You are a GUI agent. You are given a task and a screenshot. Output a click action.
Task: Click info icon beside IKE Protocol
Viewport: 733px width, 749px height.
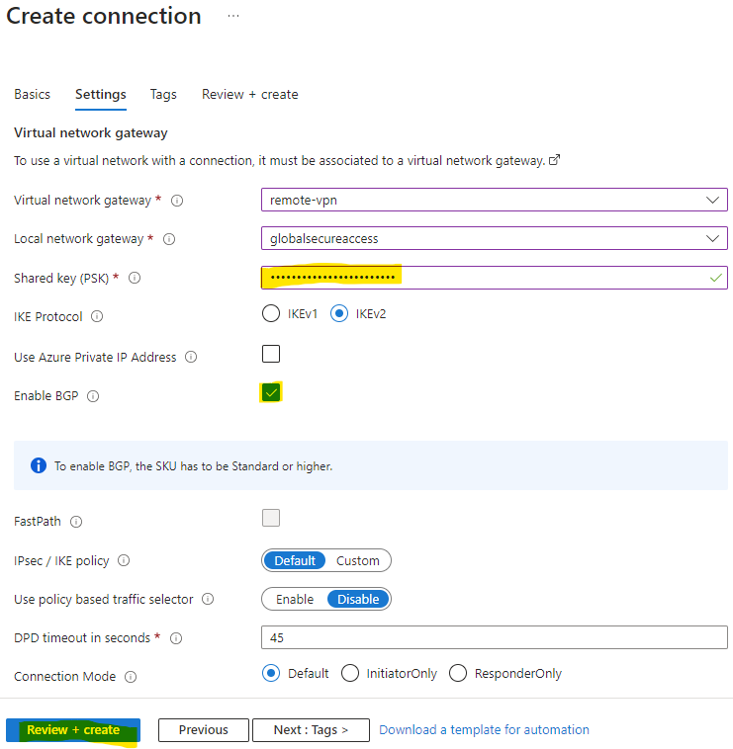click(x=97, y=317)
